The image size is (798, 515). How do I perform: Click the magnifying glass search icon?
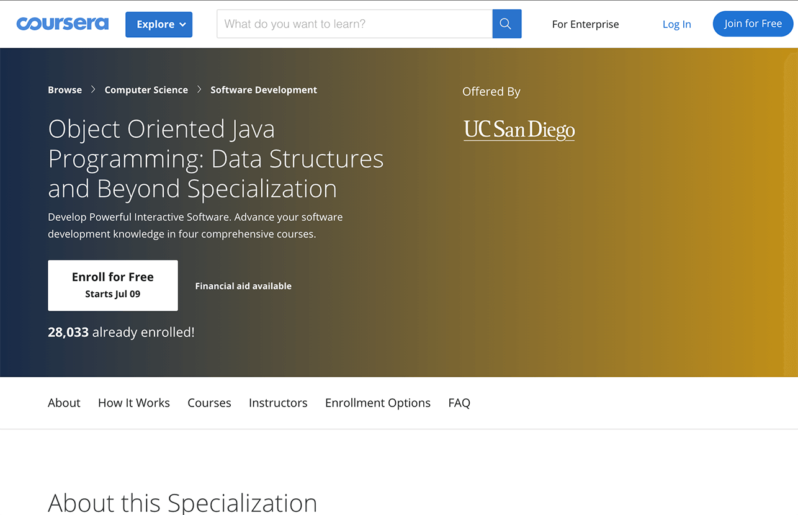pos(506,24)
